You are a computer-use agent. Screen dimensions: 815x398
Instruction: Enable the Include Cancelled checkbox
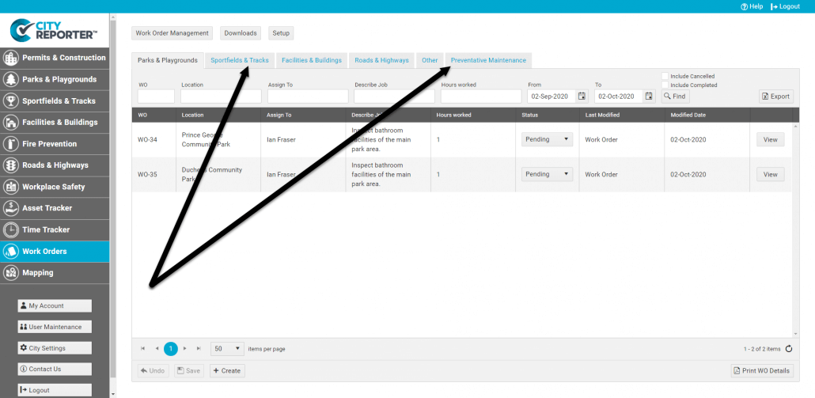point(665,77)
